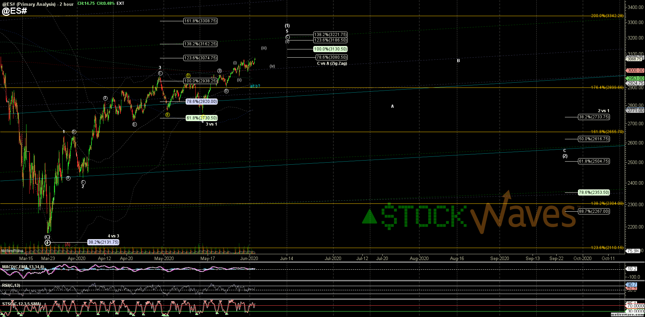The height and width of the screenshot is (317, 645).
Task: Select the projected wave 'B' label near Aug-16
Action: point(458,61)
